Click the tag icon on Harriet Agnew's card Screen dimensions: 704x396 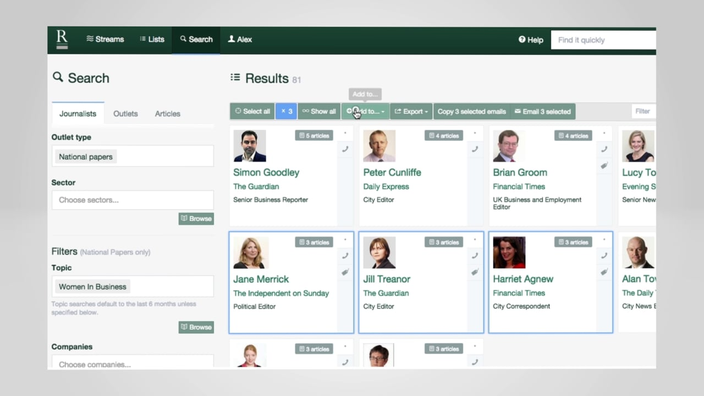[x=604, y=272]
